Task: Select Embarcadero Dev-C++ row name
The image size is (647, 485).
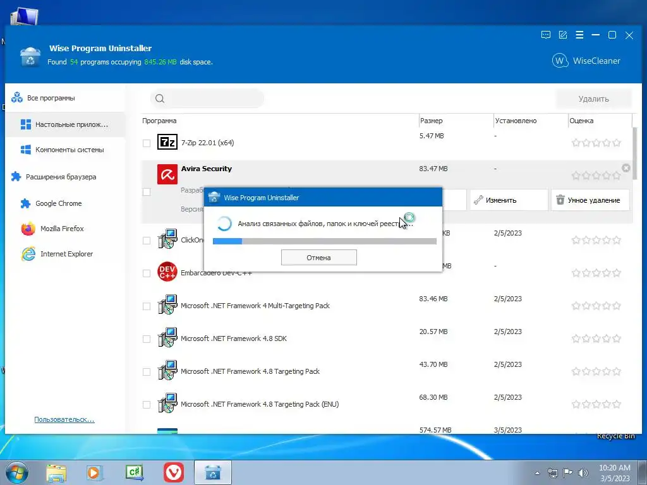Action: [x=216, y=273]
